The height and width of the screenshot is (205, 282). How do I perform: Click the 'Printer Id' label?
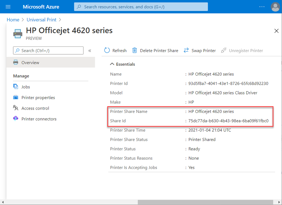click(x=119, y=83)
